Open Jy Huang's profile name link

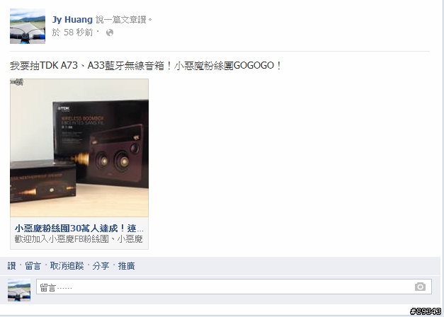coord(72,20)
